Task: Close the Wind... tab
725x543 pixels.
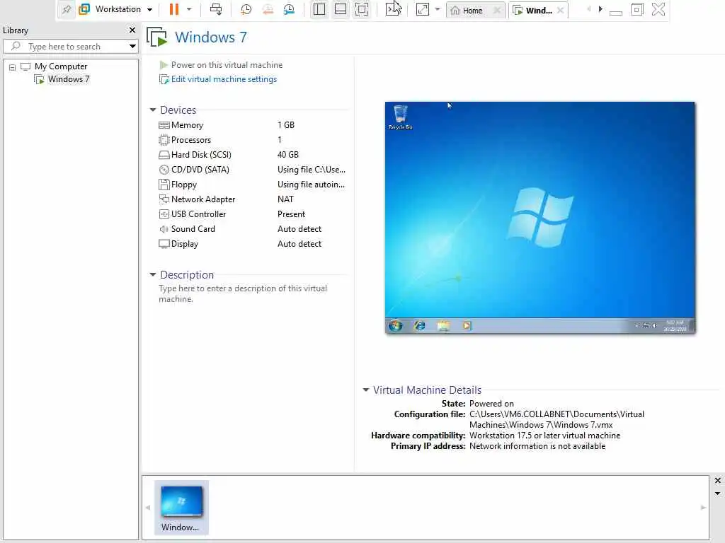Action: pos(561,10)
